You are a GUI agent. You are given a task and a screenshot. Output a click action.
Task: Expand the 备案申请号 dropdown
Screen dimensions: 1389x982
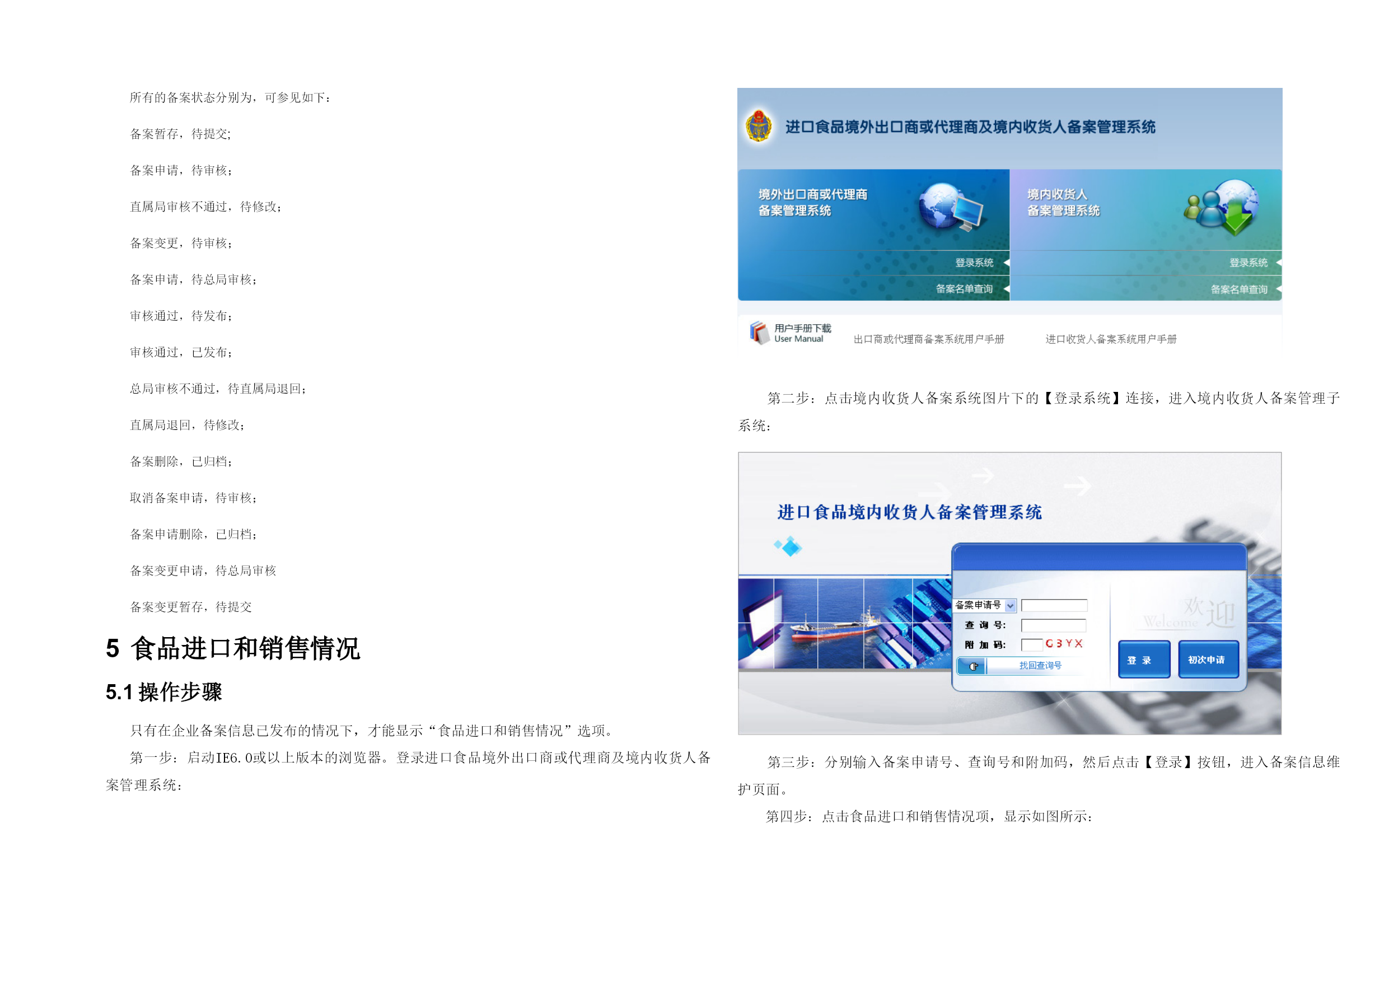click(1009, 606)
